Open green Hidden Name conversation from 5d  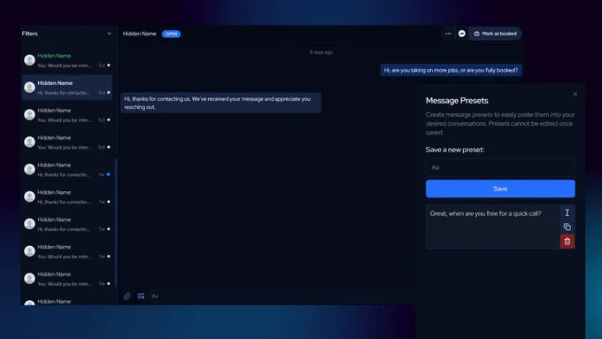pyautogui.click(x=66, y=60)
